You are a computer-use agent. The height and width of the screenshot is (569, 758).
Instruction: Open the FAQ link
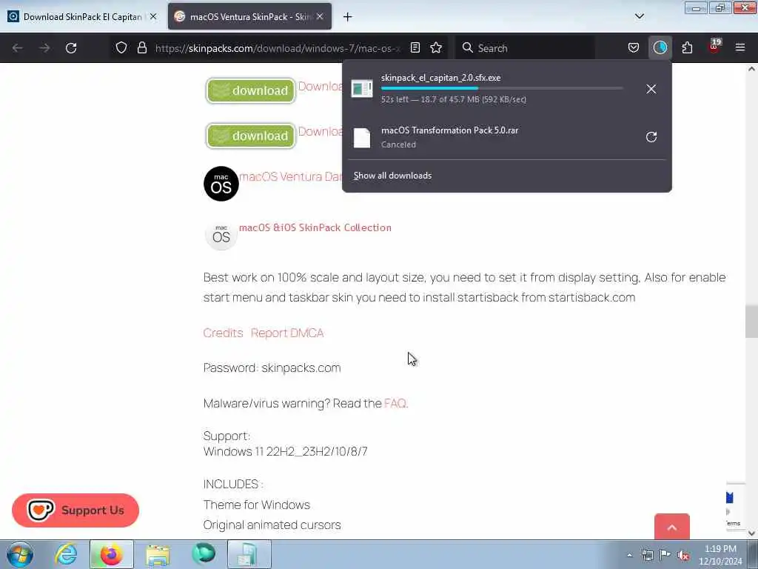[396, 403]
